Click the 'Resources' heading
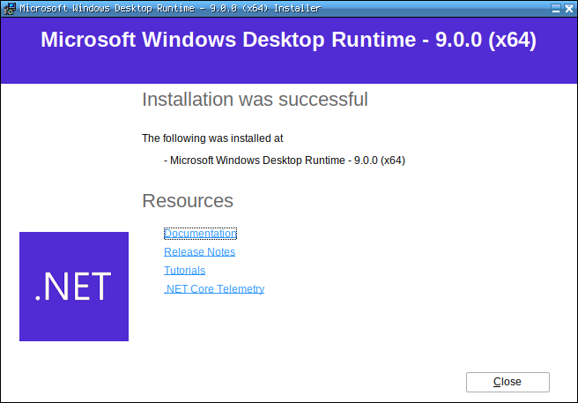Viewport: 578px width, 403px height. pos(188,201)
